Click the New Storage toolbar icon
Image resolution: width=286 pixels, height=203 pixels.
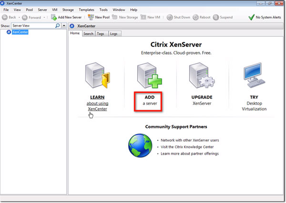(x=114, y=17)
